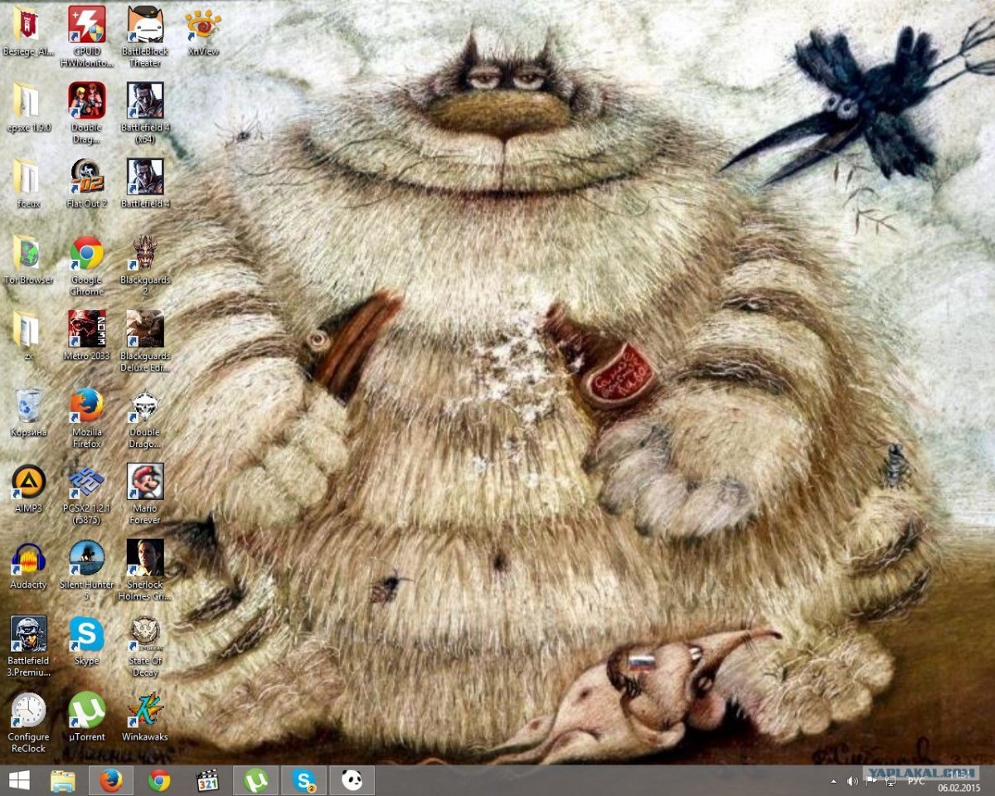Select the Audacity desktop shortcut
The image size is (995, 796).
(28, 558)
